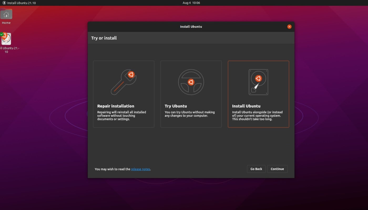Click the Continue button

click(277, 169)
